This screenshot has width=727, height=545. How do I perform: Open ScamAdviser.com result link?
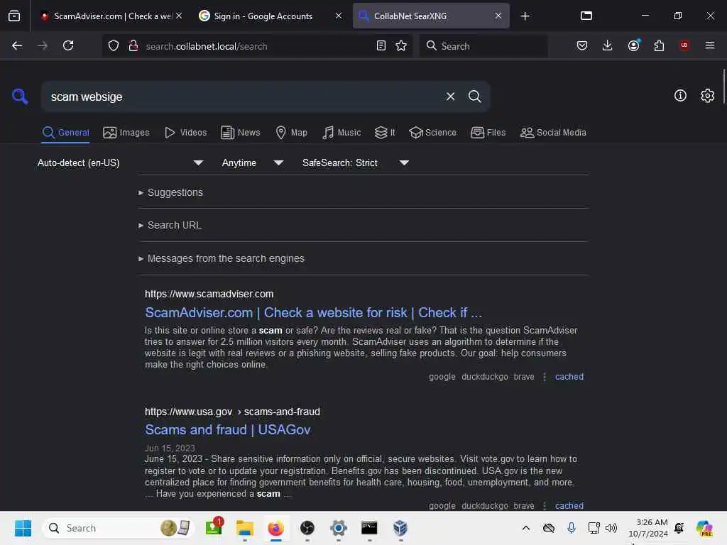[x=313, y=313]
